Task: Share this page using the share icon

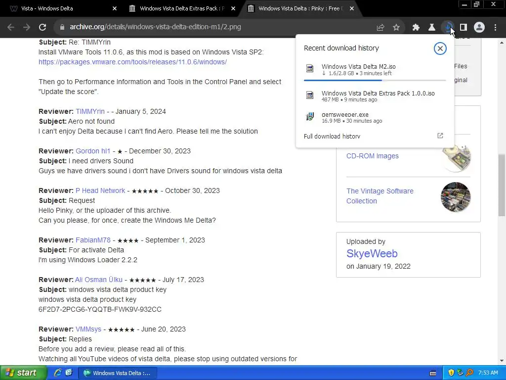Action: point(380,28)
